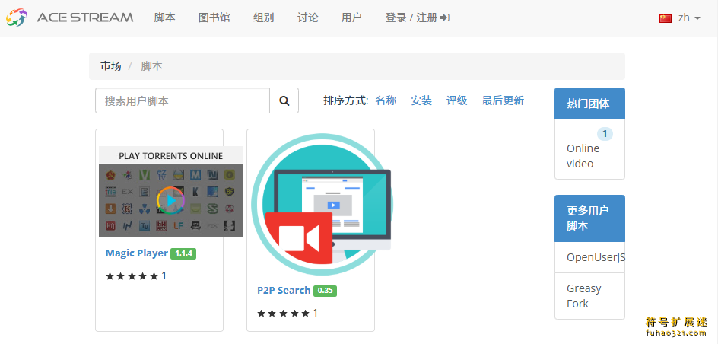The height and width of the screenshot is (344, 718).
Task: Click the magnifier search button
Action: click(x=284, y=100)
